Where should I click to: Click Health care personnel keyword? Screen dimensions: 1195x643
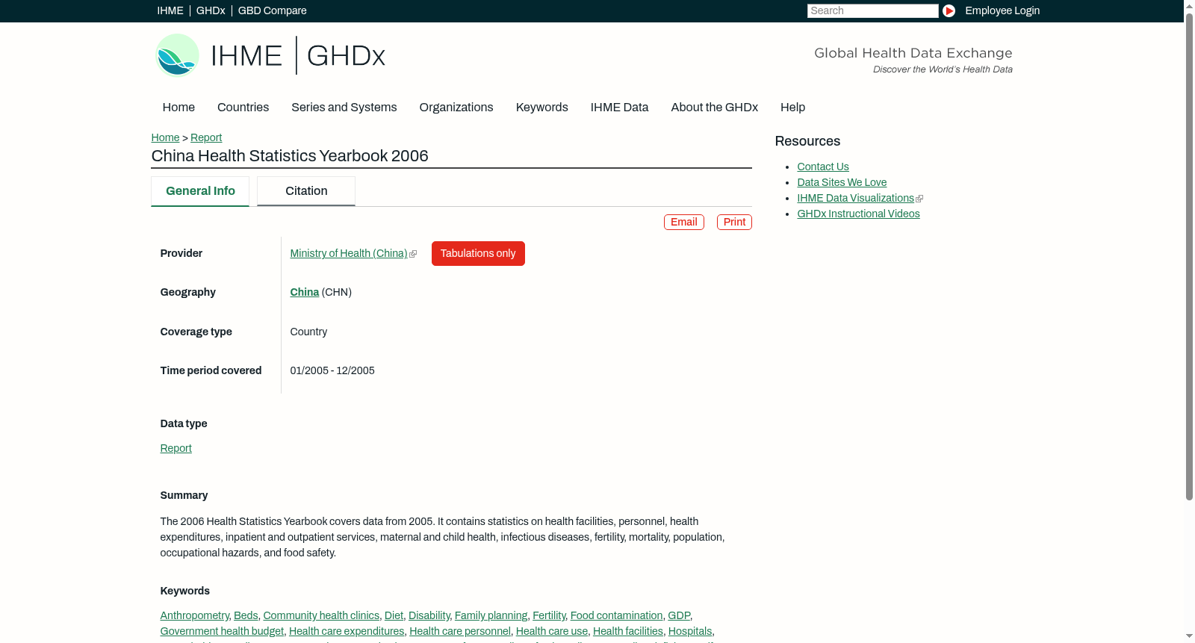pos(460,631)
